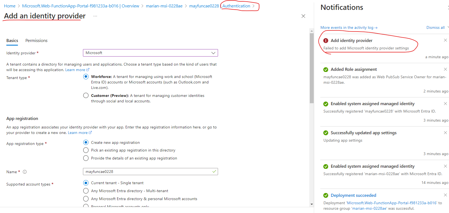
Task: Dismiss the failed Add identity provider notification
Action: [445, 40]
